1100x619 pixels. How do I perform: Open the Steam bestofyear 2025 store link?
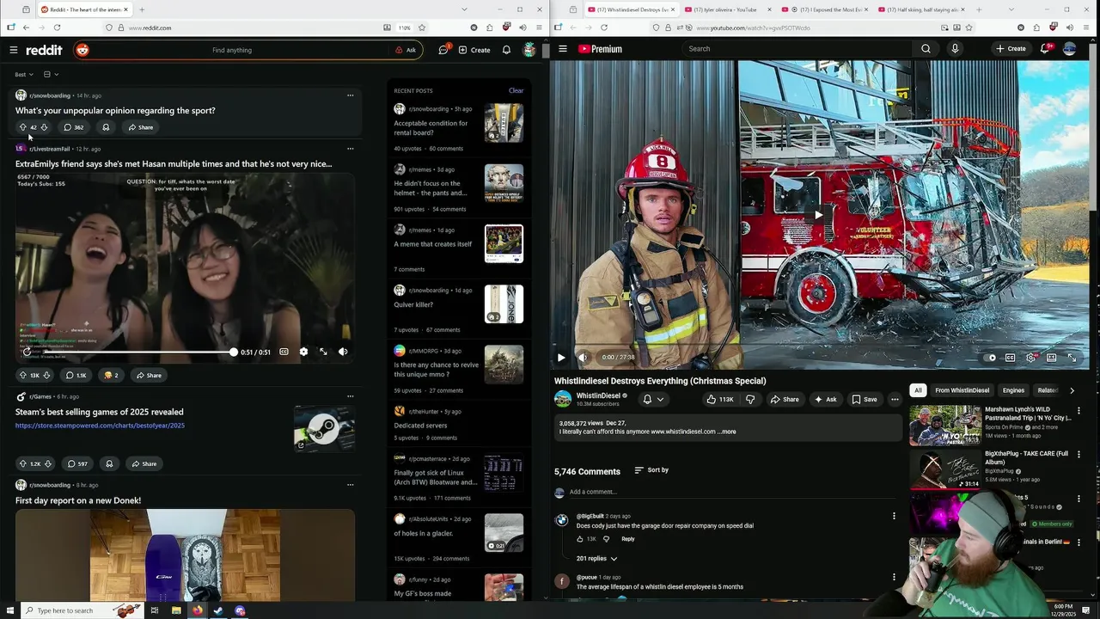[x=100, y=426]
